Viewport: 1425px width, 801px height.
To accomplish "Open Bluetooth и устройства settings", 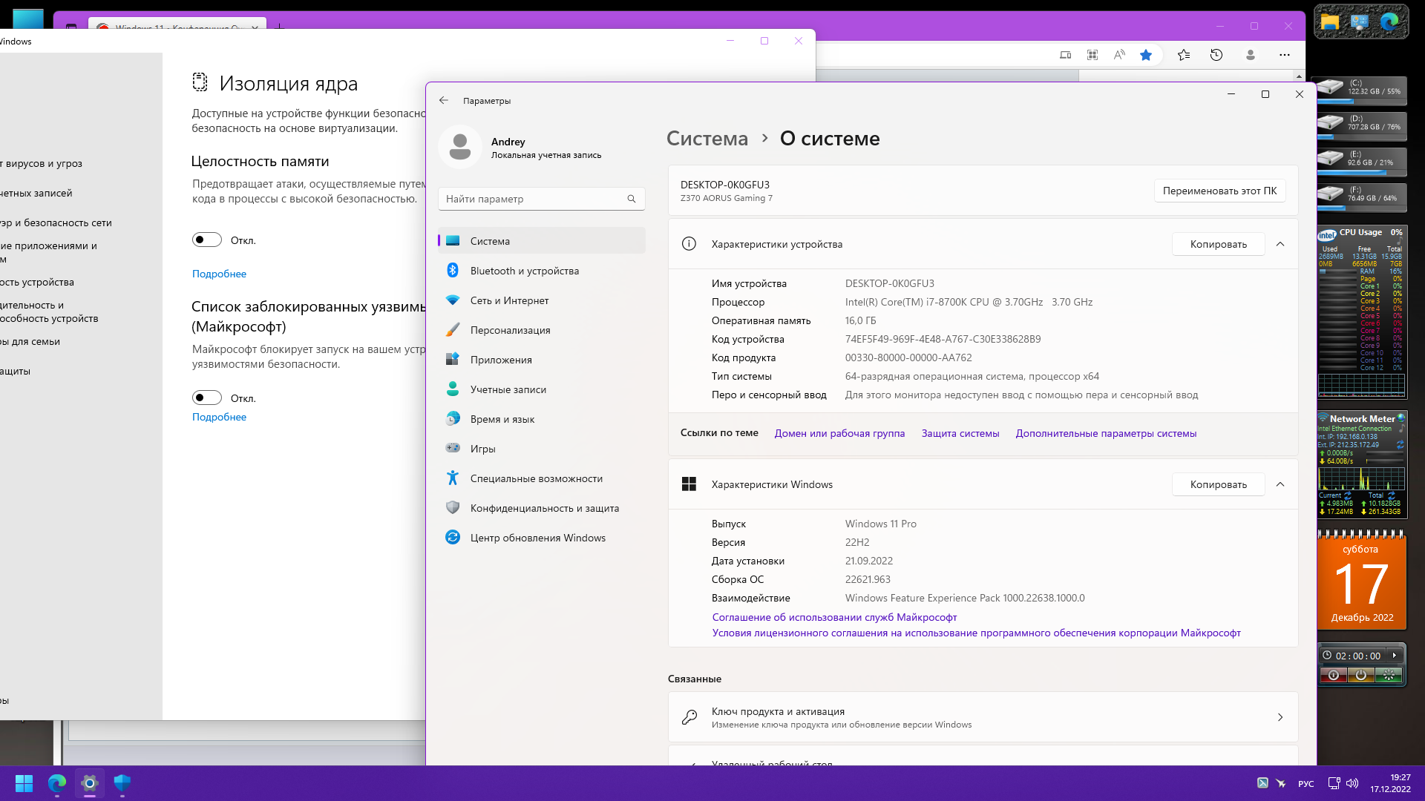I will [524, 271].
